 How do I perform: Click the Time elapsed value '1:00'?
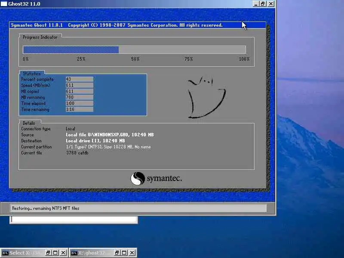[80, 103]
